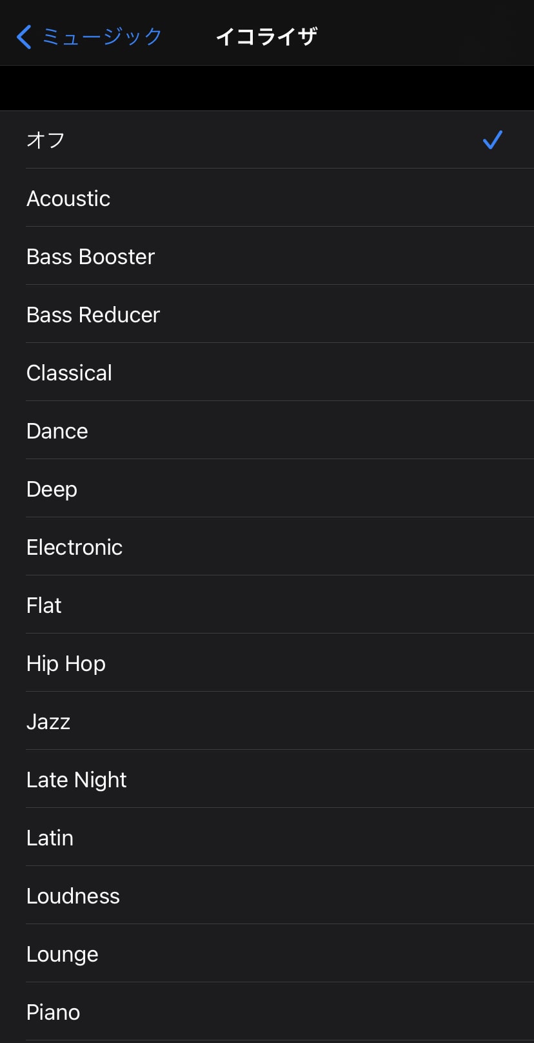
Task: Tap the イコライザ title bar
Action: tap(266, 37)
